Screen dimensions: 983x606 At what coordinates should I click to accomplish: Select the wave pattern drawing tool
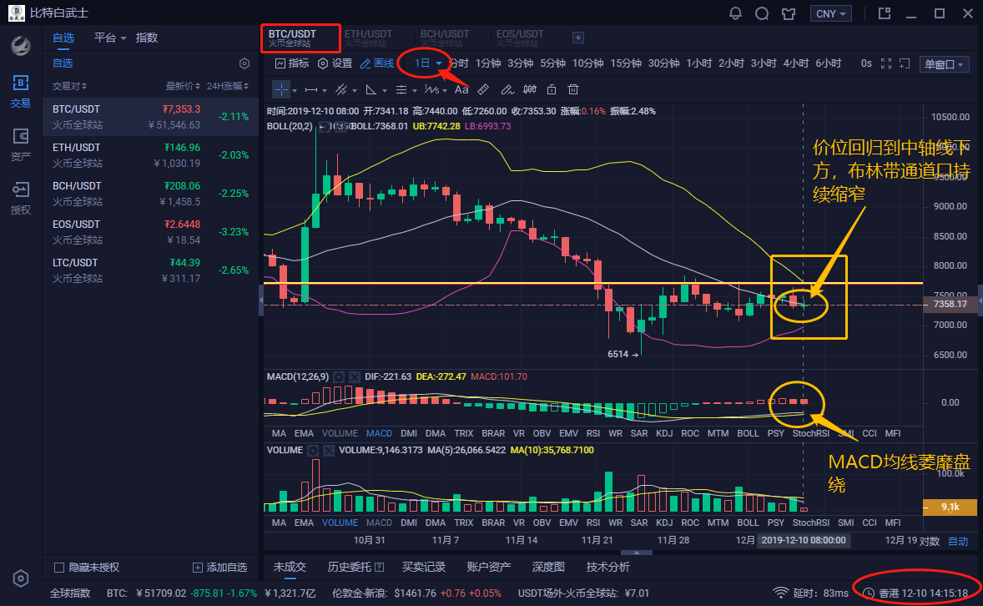(x=431, y=89)
